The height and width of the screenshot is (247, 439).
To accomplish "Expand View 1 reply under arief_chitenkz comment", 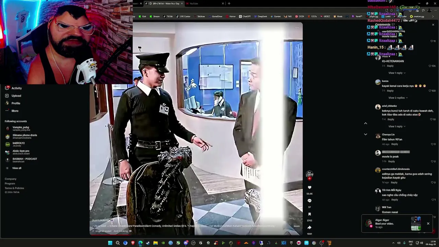I will point(397,126).
